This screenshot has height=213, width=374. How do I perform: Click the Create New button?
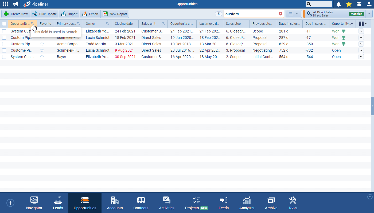point(15,14)
